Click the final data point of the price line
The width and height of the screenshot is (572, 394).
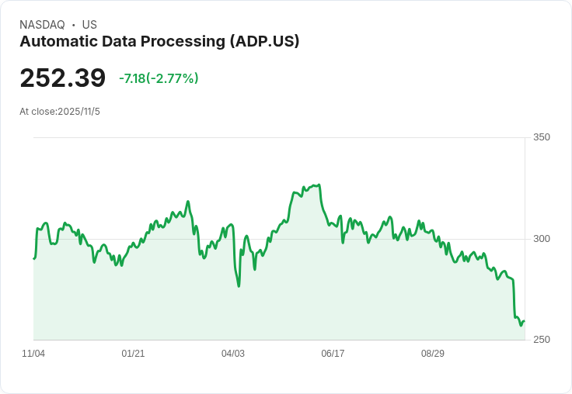525,321
